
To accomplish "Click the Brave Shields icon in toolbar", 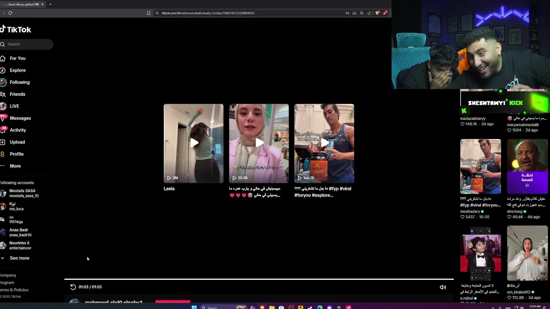I will (x=377, y=13).
